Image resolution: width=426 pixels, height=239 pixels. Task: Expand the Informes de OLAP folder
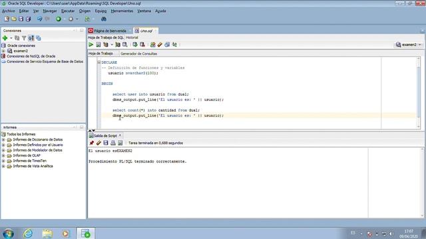[3, 155]
